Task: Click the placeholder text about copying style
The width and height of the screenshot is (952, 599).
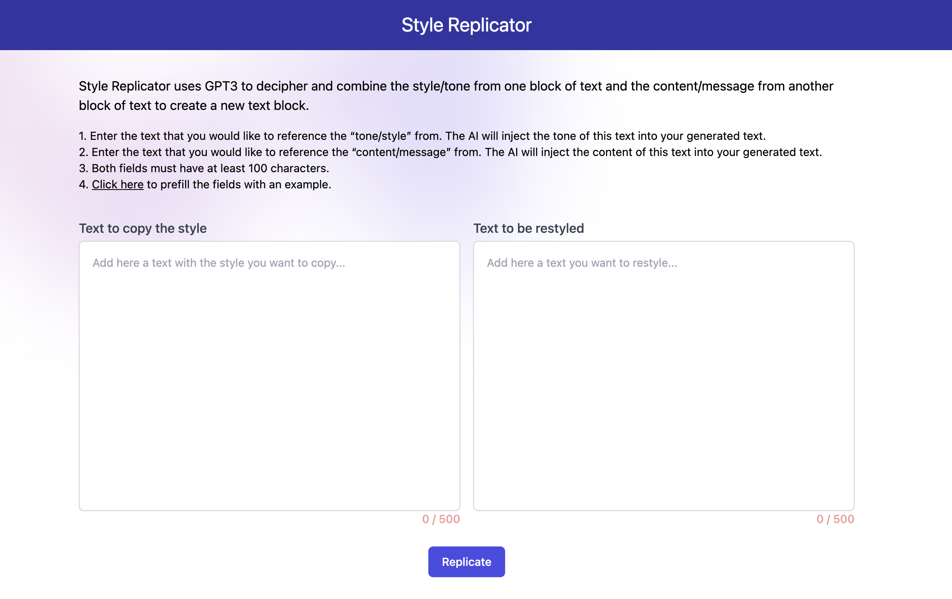Action: (x=219, y=263)
